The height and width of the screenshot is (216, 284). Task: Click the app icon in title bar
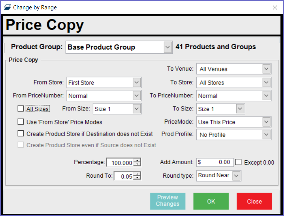coord(7,7)
